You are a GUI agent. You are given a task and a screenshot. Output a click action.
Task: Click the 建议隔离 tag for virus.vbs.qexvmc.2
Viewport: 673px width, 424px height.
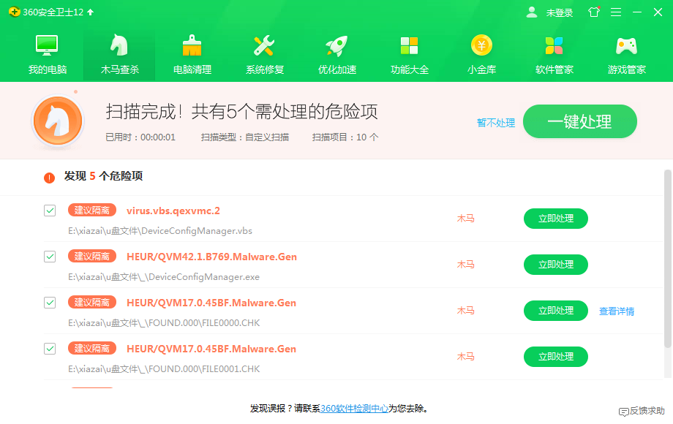tap(92, 210)
